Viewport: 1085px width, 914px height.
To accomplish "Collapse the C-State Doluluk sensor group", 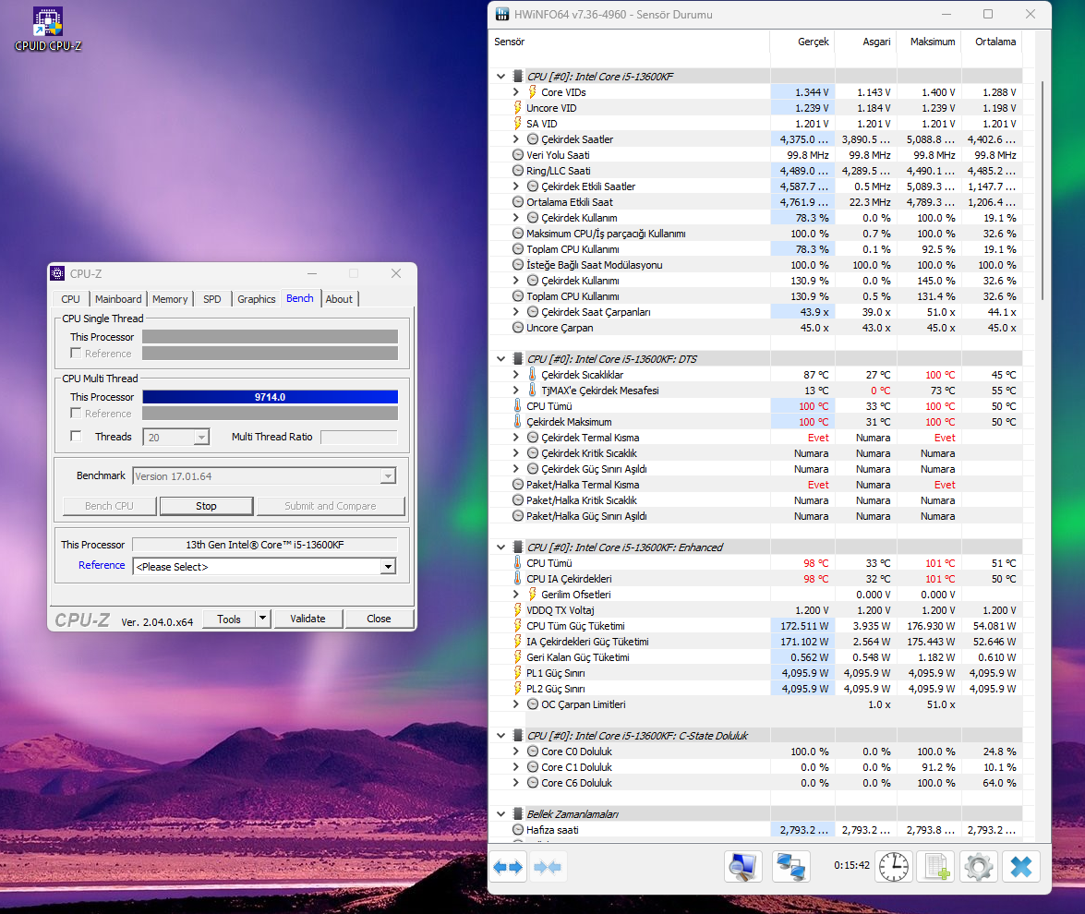I will 501,736.
